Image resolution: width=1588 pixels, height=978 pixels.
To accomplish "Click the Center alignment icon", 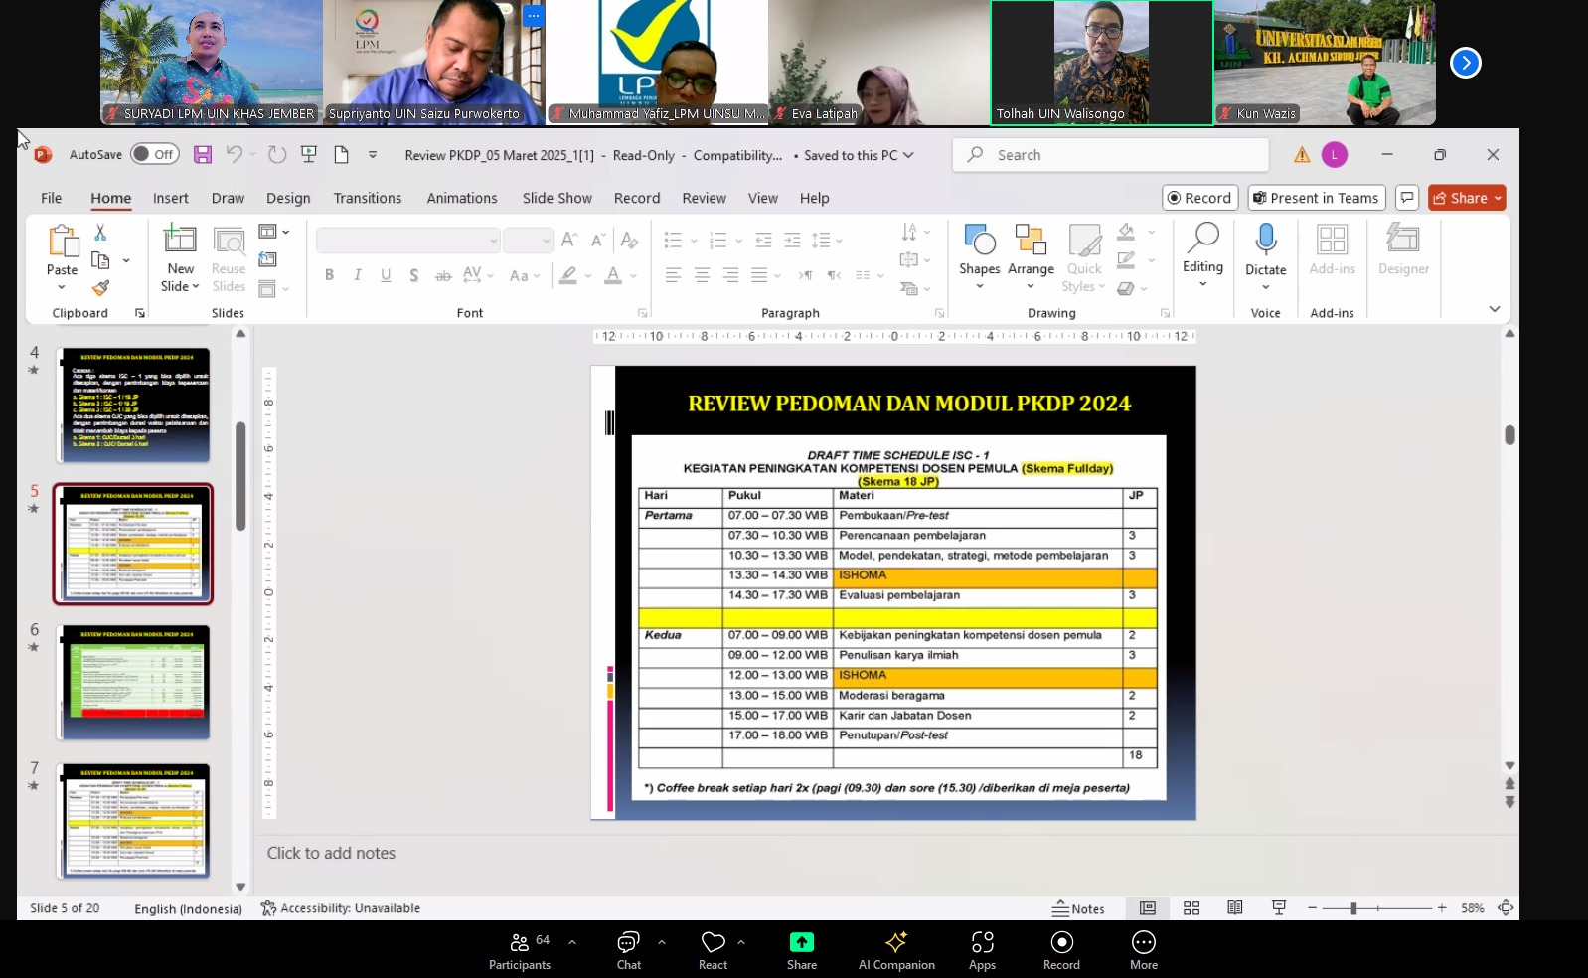I will pos(702,275).
